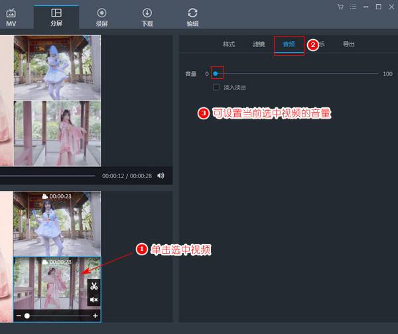
Task: Close the application window
Action: tap(391, 7)
